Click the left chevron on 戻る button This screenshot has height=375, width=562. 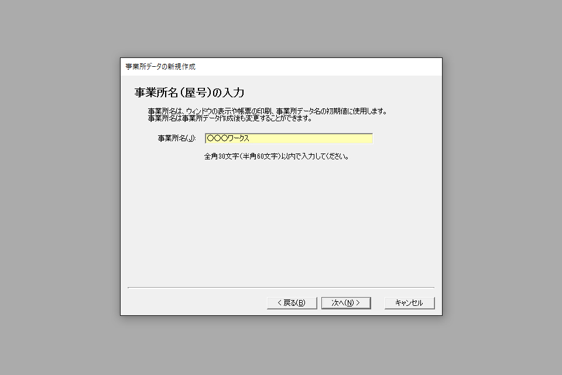click(280, 303)
